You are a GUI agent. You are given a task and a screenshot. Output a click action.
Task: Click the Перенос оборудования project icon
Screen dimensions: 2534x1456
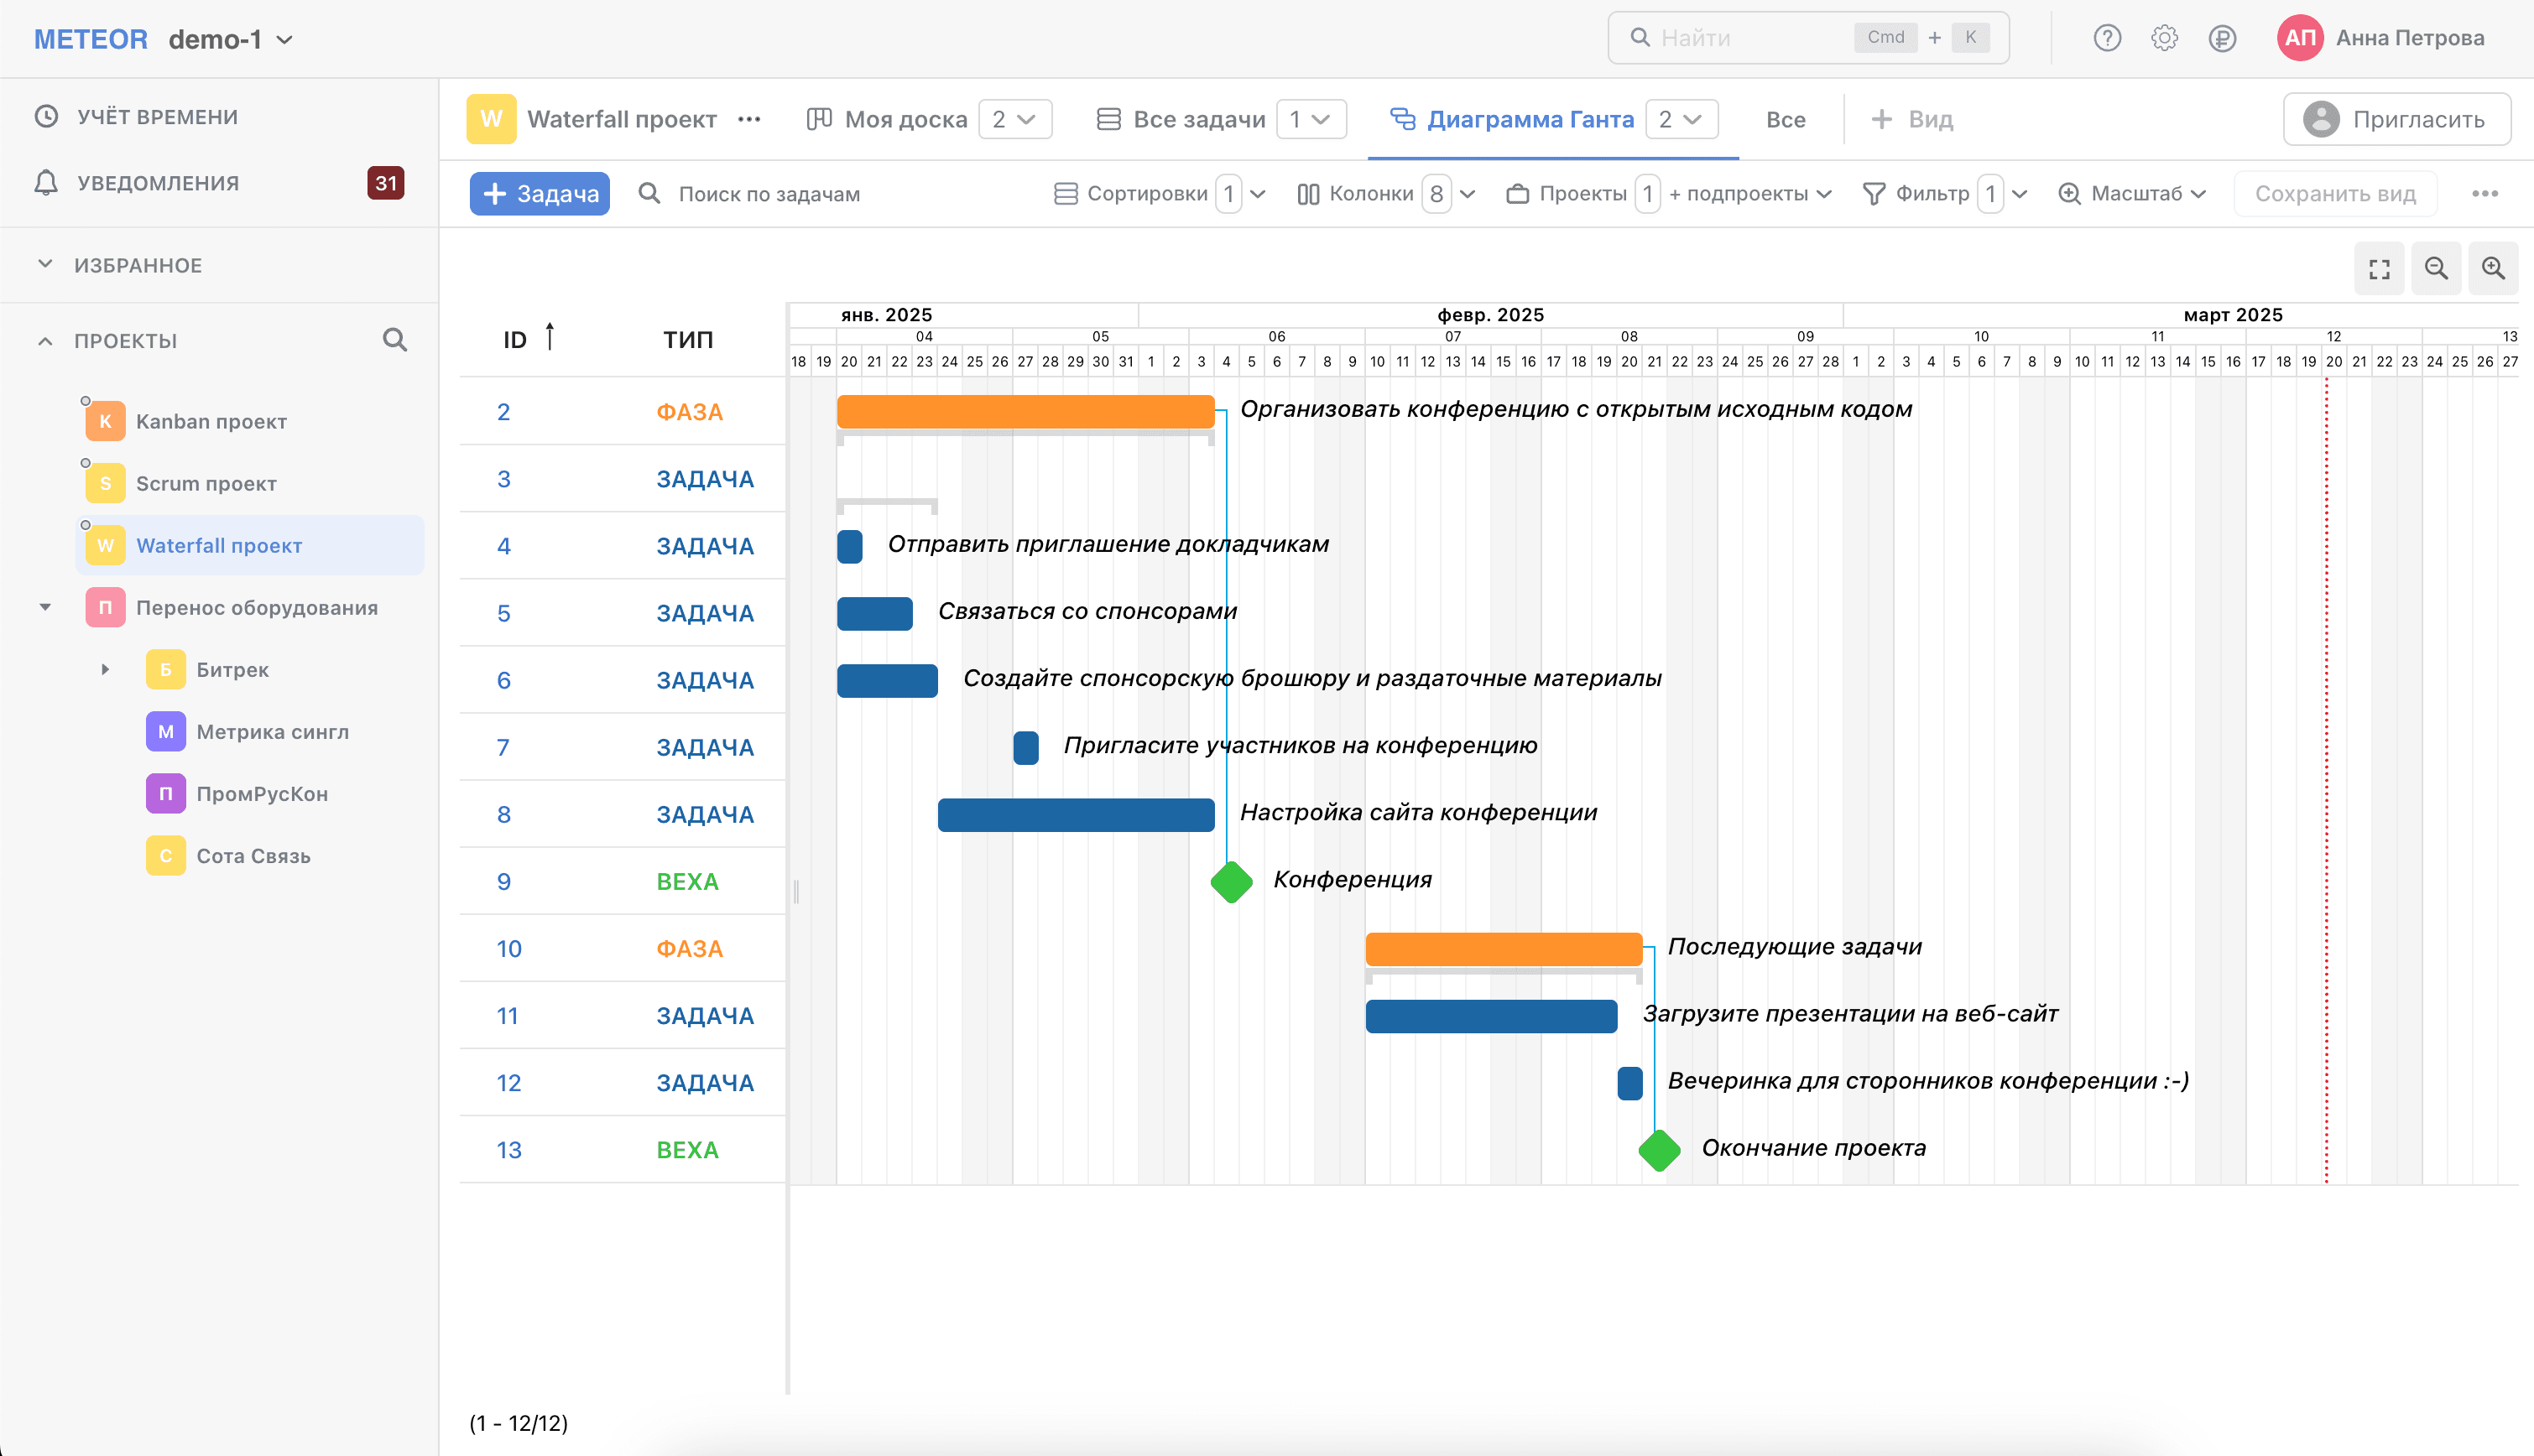[105, 607]
